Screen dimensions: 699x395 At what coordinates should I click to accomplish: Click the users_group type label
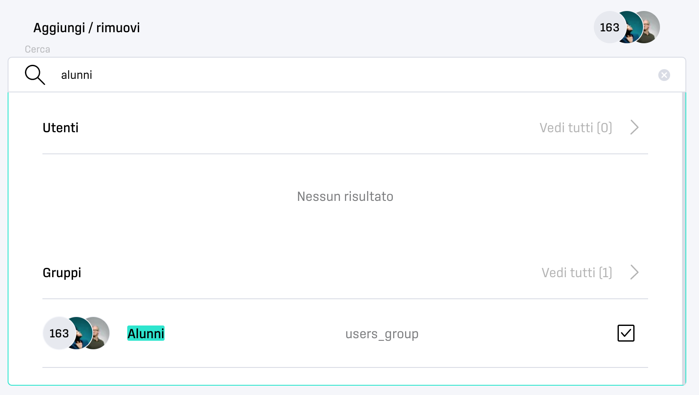click(382, 334)
